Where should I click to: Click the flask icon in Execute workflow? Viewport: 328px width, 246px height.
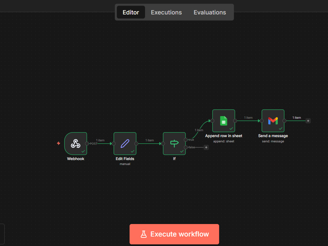click(x=144, y=234)
